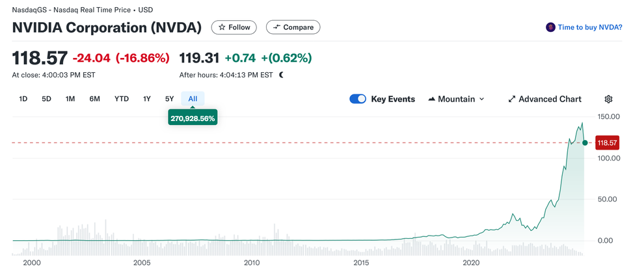Choose the YTD range tab
The height and width of the screenshot is (274, 631).
click(x=122, y=99)
